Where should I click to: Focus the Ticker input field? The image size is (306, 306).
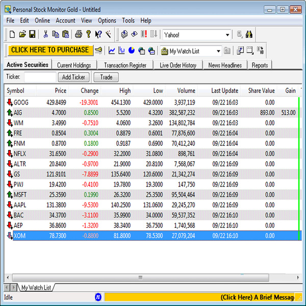pos(40,77)
